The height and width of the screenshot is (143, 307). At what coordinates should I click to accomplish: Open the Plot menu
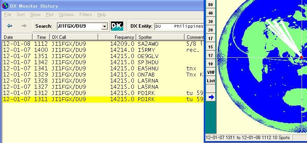click(50, 15)
